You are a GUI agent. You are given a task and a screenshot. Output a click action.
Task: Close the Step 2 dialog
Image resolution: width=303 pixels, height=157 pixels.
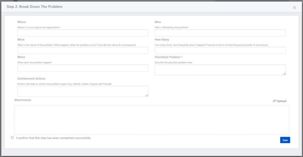coord(294,8)
